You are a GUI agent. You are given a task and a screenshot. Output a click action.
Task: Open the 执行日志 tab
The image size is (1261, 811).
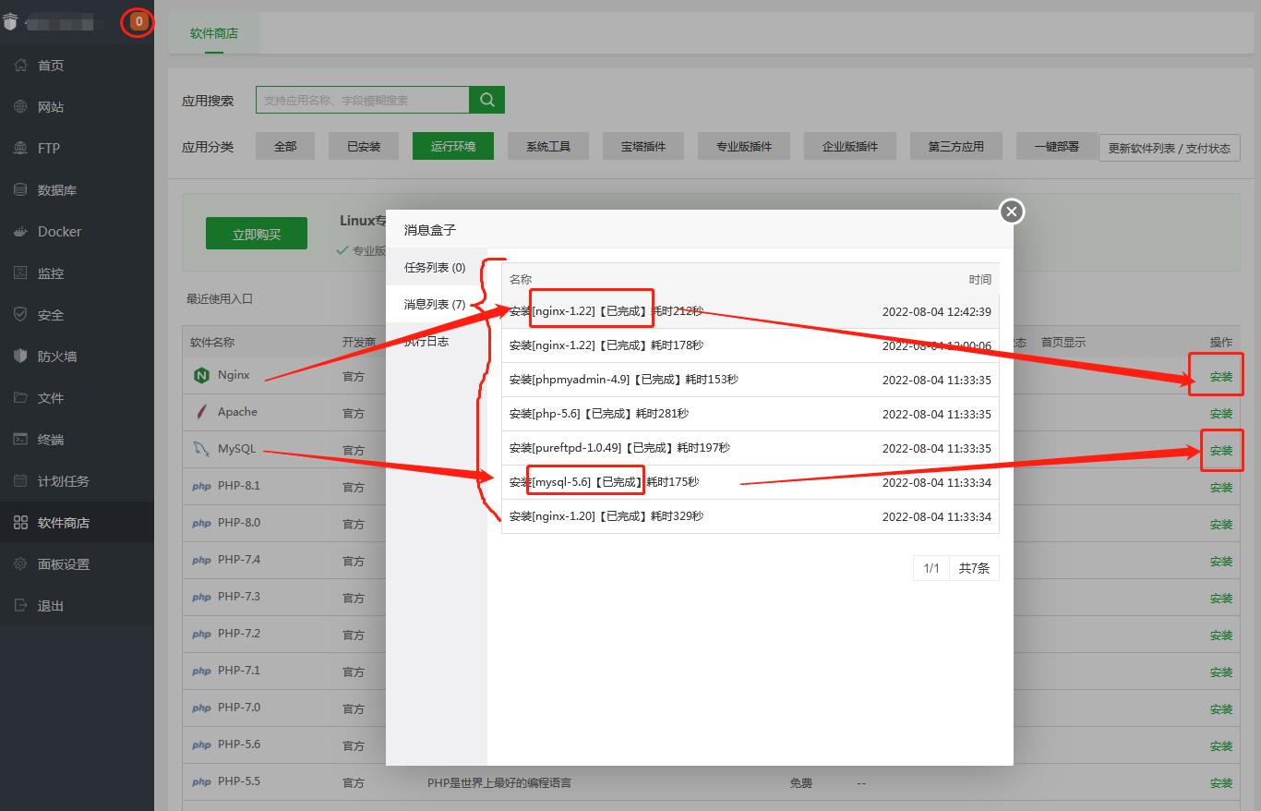coord(426,342)
